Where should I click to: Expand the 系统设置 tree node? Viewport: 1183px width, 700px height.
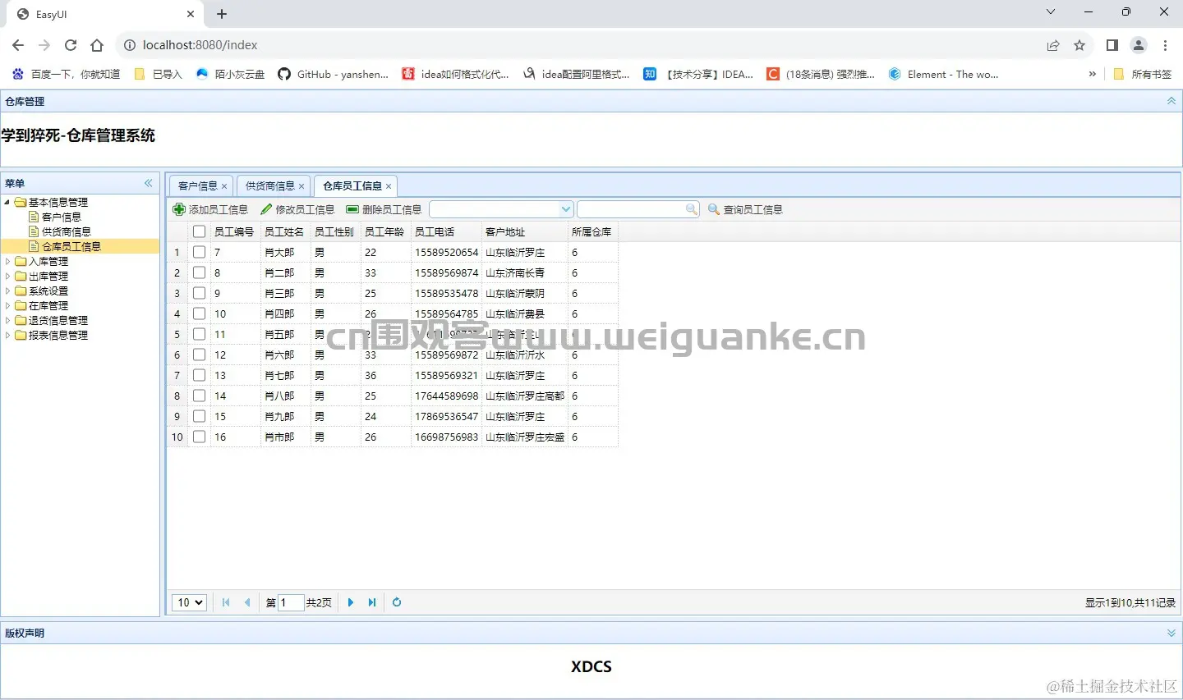pos(7,291)
